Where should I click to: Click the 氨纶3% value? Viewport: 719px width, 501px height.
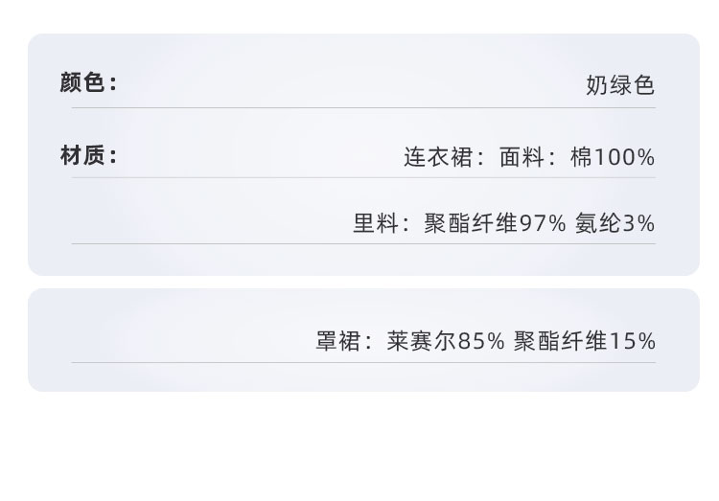pyautogui.click(x=615, y=224)
